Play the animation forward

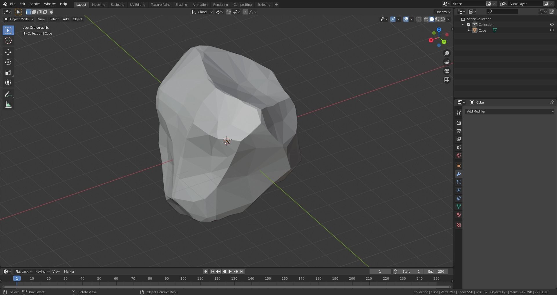tap(230, 272)
